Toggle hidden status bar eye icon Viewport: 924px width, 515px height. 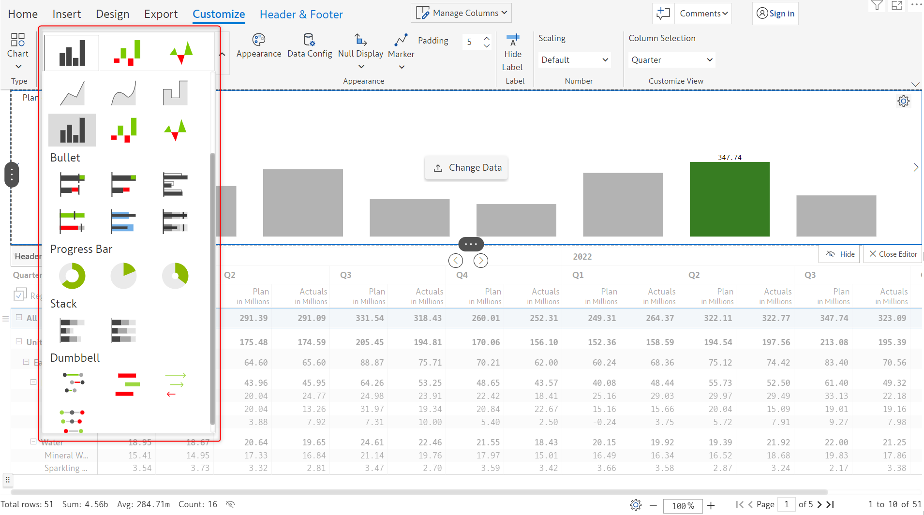[230, 504]
